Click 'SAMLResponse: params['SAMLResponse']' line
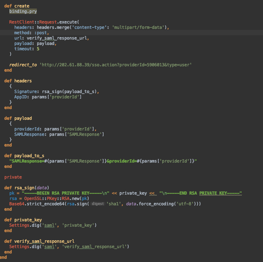The image size is (263, 262). point(59,134)
